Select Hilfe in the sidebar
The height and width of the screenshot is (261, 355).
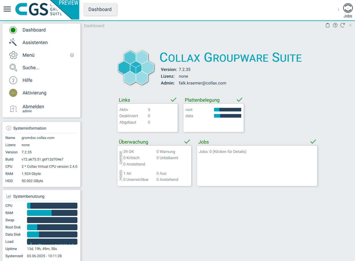(x=27, y=80)
